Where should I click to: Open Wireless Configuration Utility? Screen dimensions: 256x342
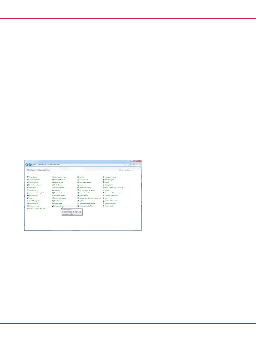click(36, 209)
